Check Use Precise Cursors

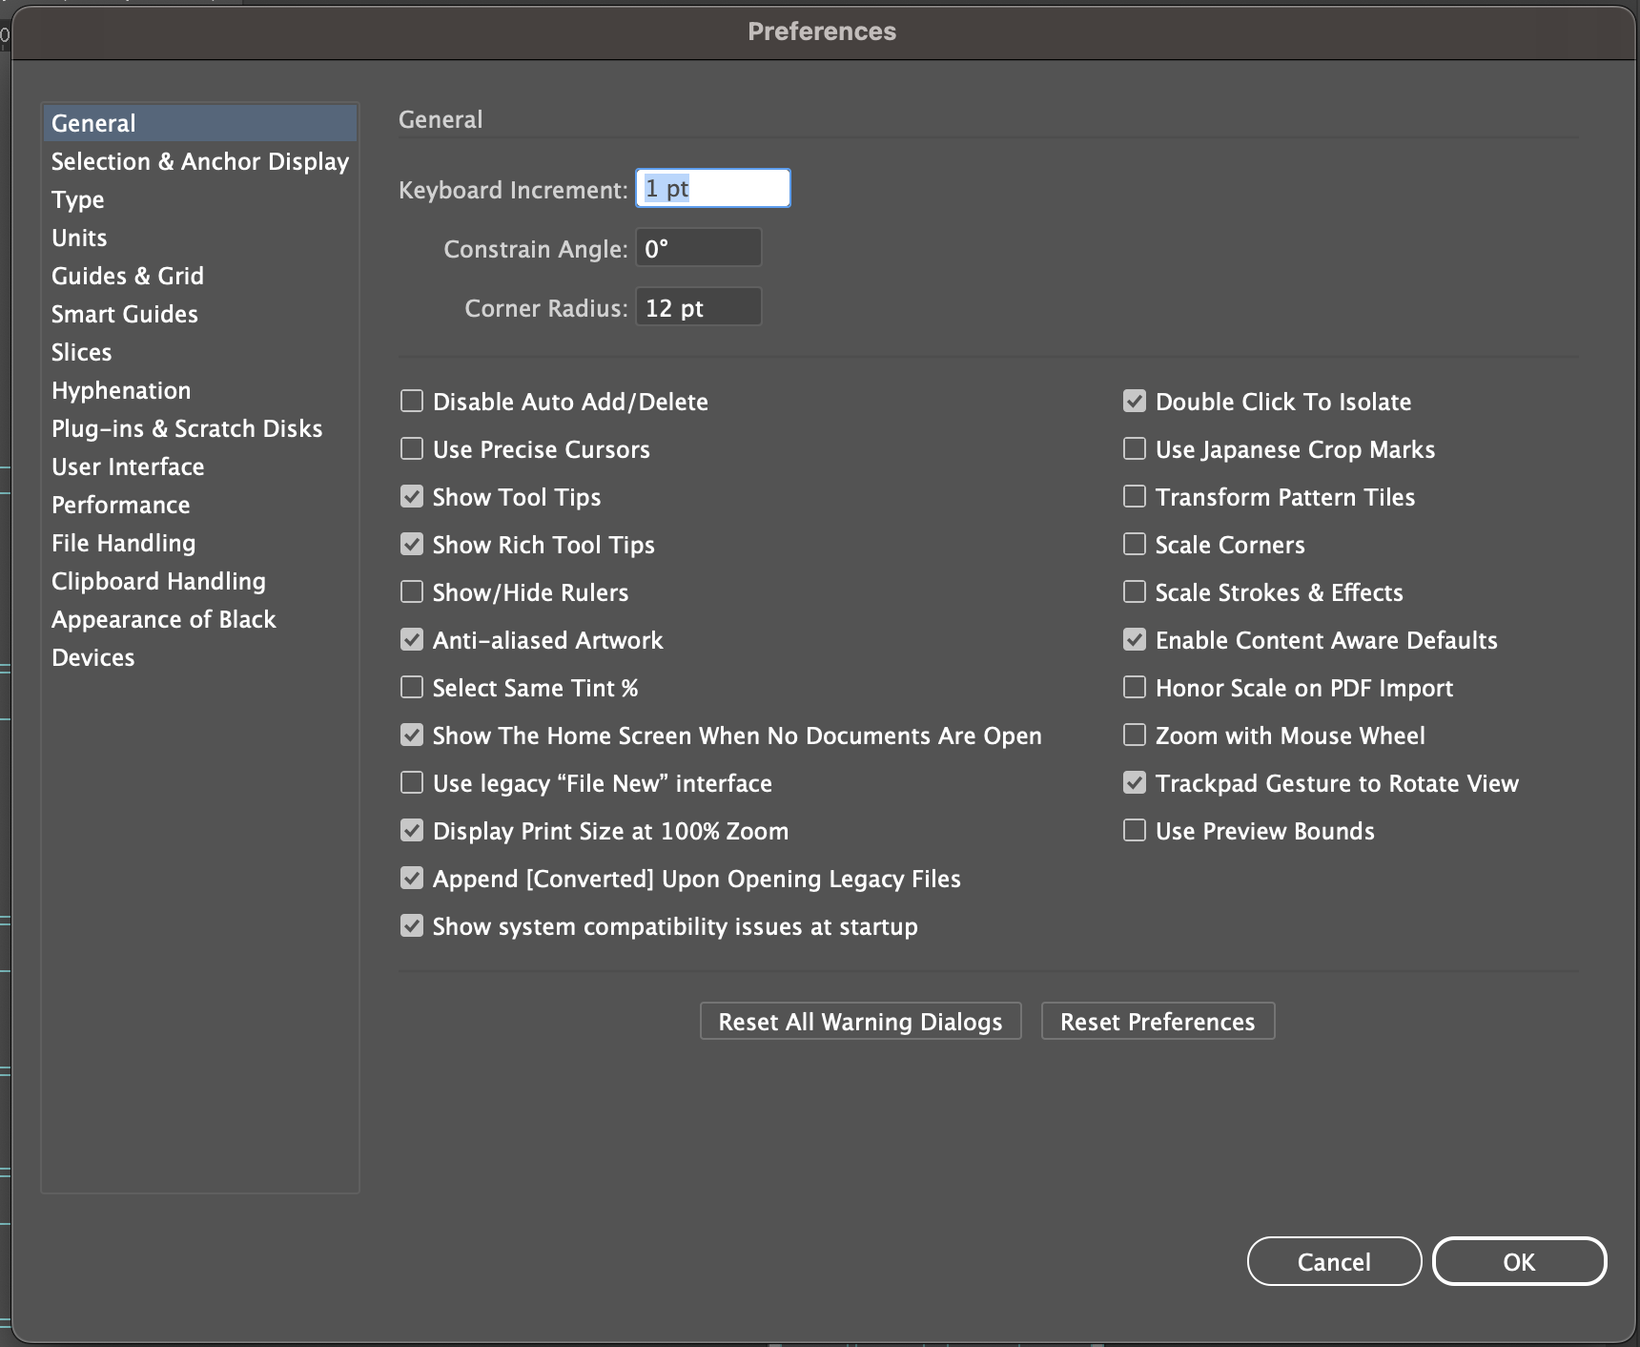[411, 448]
